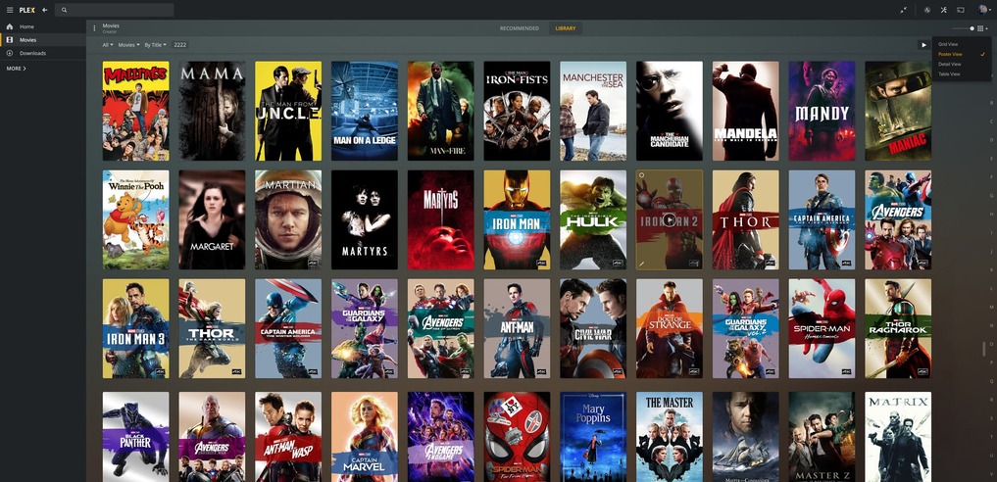The width and height of the screenshot is (997, 482).
Task: Open the All filter dropdown
Action: click(108, 45)
